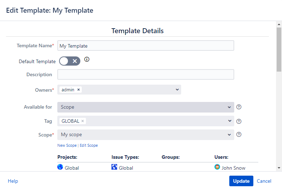The height and width of the screenshot is (188, 282).
Task: Click the info icon beside Default Template
Action: (87, 60)
